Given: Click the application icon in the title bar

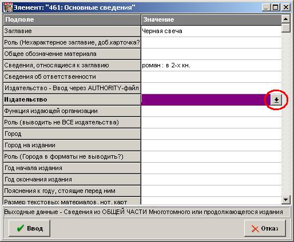Looking at the screenshot, I should (8, 7).
